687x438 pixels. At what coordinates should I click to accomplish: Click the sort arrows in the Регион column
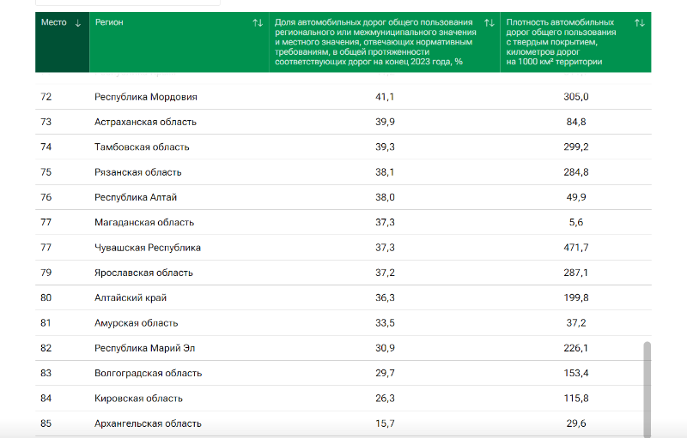258,23
